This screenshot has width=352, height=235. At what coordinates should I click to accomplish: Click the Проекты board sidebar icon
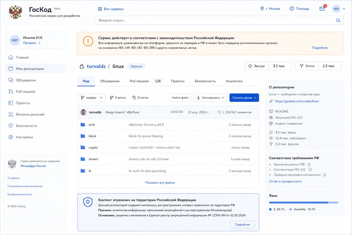click(11, 103)
